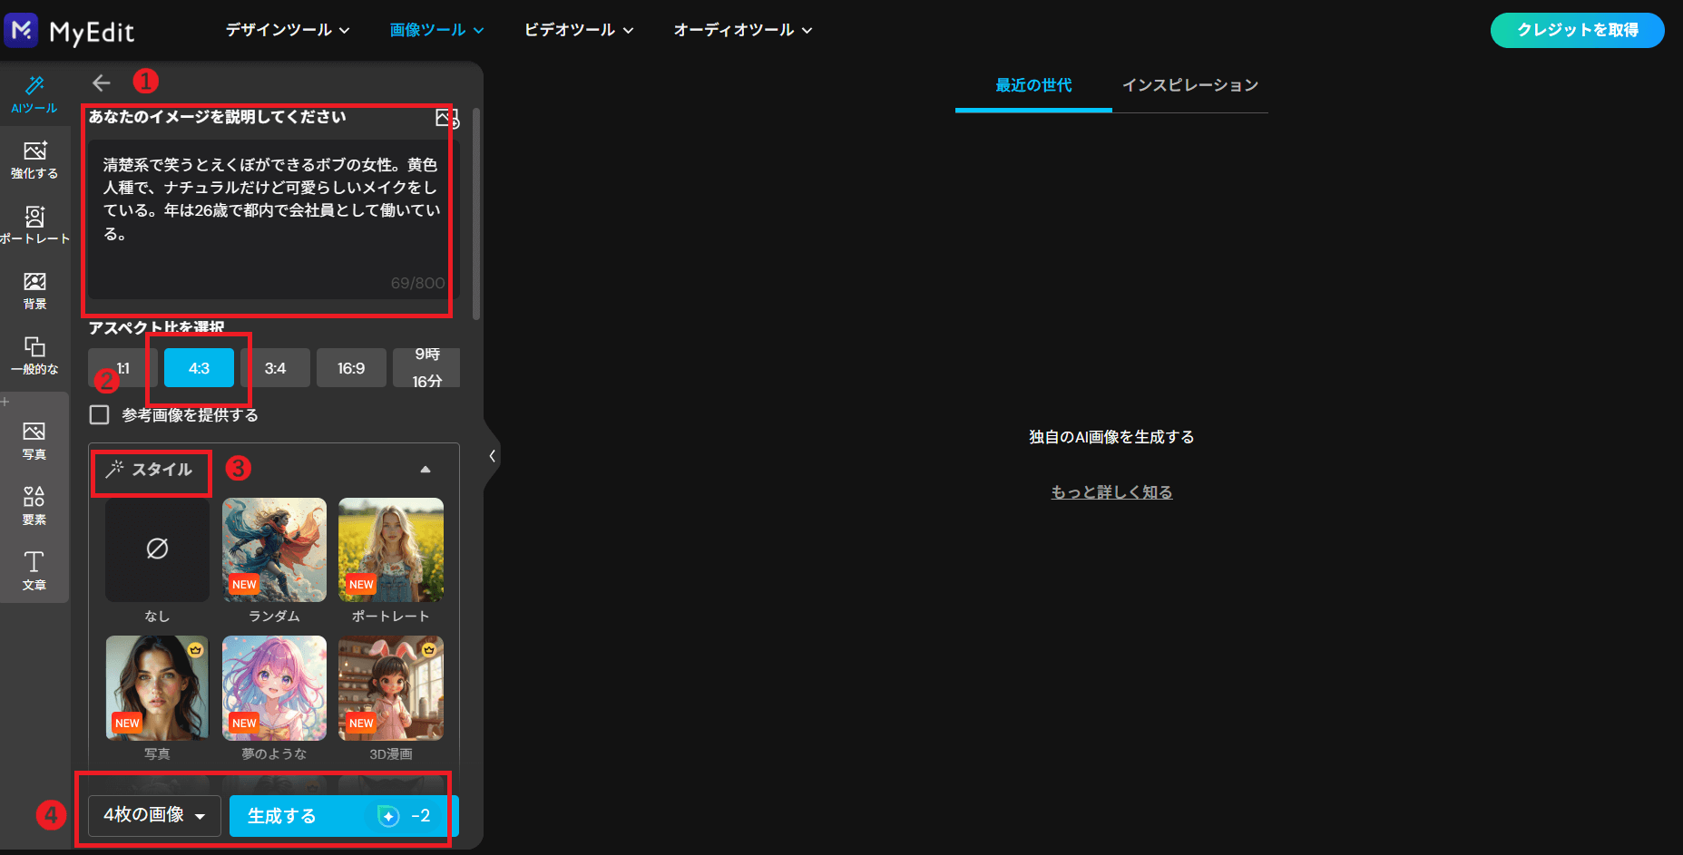Open the 4枚の画像 image count dropdown
Image resolution: width=1683 pixels, height=855 pixels.
tap(152, 815)
